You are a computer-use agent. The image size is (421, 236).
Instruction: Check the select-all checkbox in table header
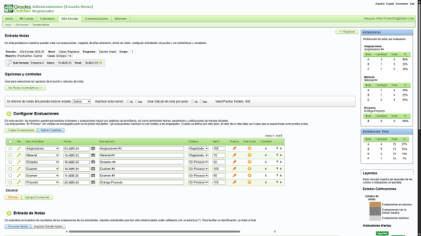point(11,142)
